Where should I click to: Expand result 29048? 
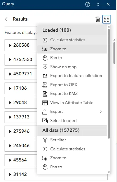pyautogui.click(x=10, y=103)
